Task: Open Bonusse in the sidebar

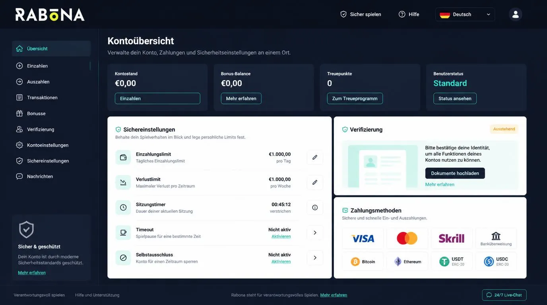Action: coord(51,114)
